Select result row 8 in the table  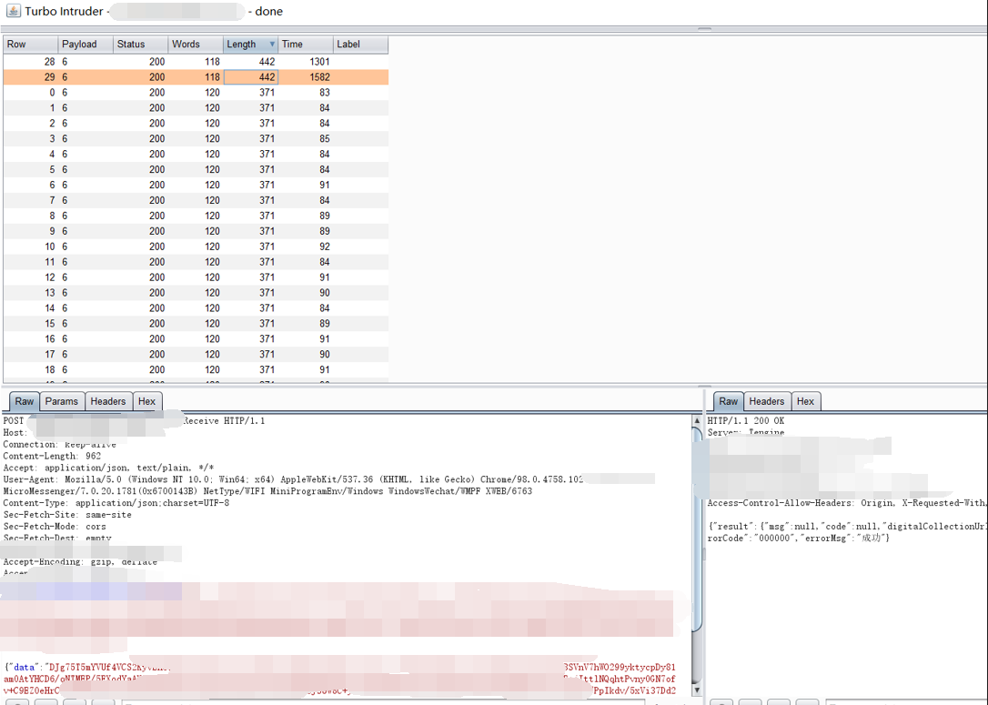pyautogui.click(x=196, y=216)
